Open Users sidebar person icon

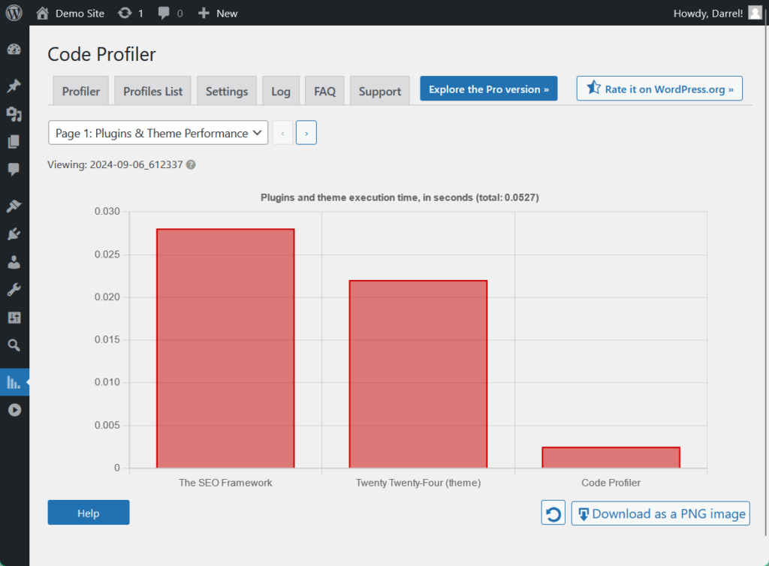[14, 262]
